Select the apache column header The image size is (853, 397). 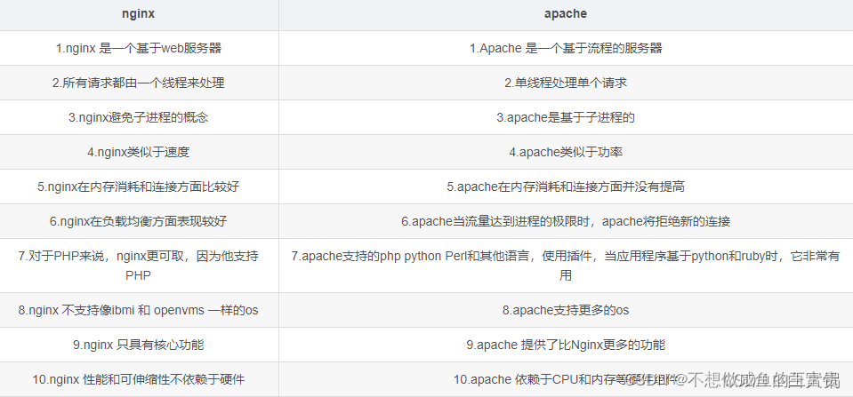click(566, 15)
